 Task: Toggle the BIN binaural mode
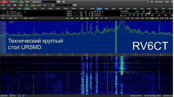72,18
